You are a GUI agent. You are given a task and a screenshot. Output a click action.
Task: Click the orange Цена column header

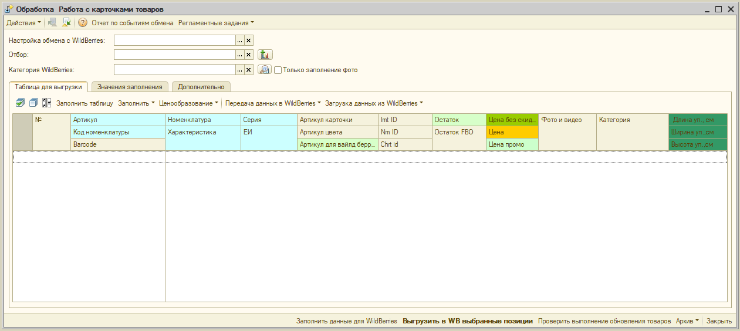click(512, 132)
